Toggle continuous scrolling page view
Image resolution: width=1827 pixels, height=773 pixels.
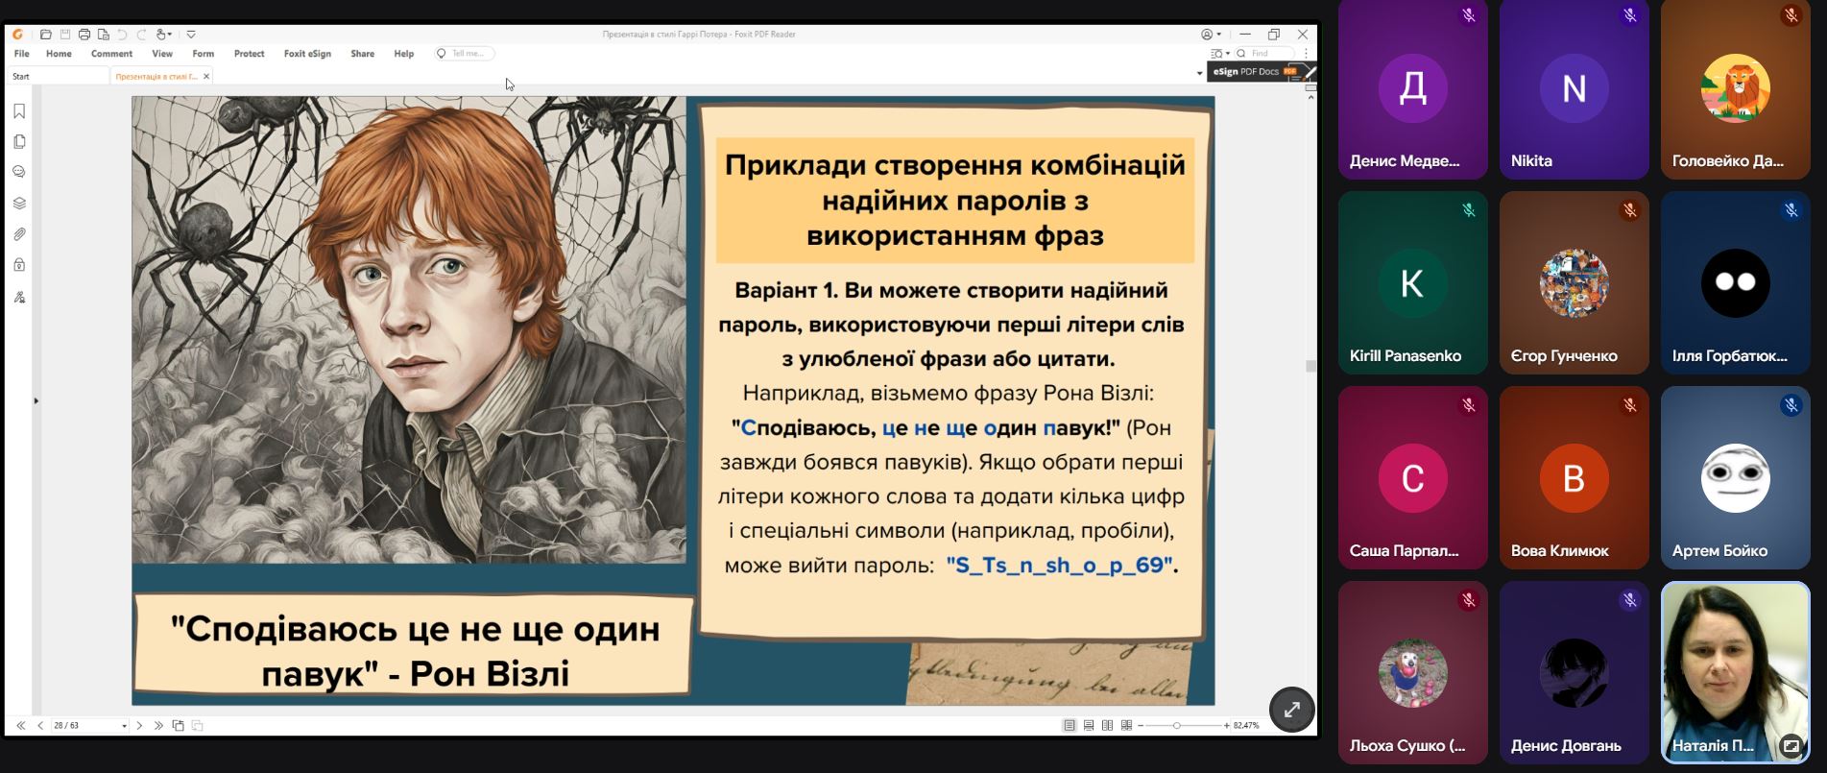1089,726
